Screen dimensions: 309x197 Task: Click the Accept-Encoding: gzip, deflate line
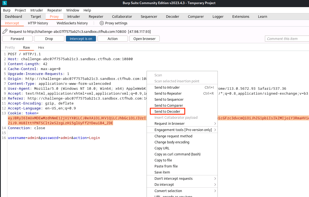[41, 103]
